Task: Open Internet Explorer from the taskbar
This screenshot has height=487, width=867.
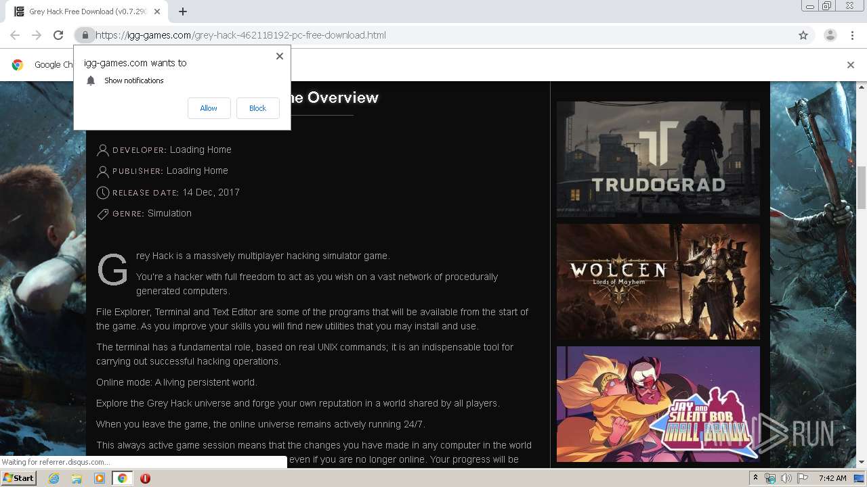Action: [54, 478]
